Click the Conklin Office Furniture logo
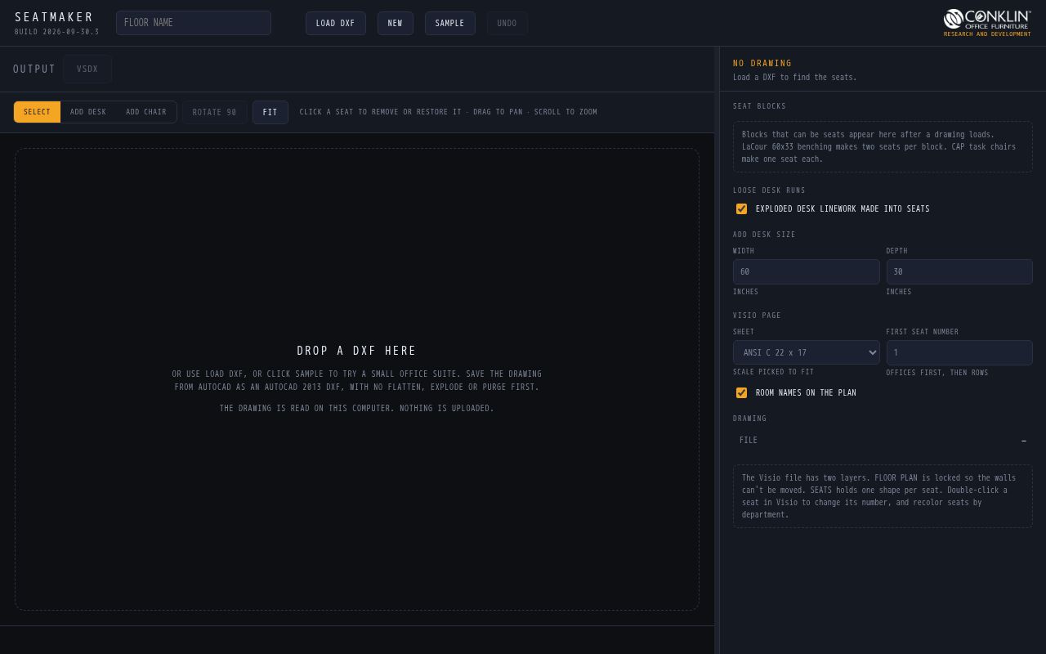 pos(987,22)
